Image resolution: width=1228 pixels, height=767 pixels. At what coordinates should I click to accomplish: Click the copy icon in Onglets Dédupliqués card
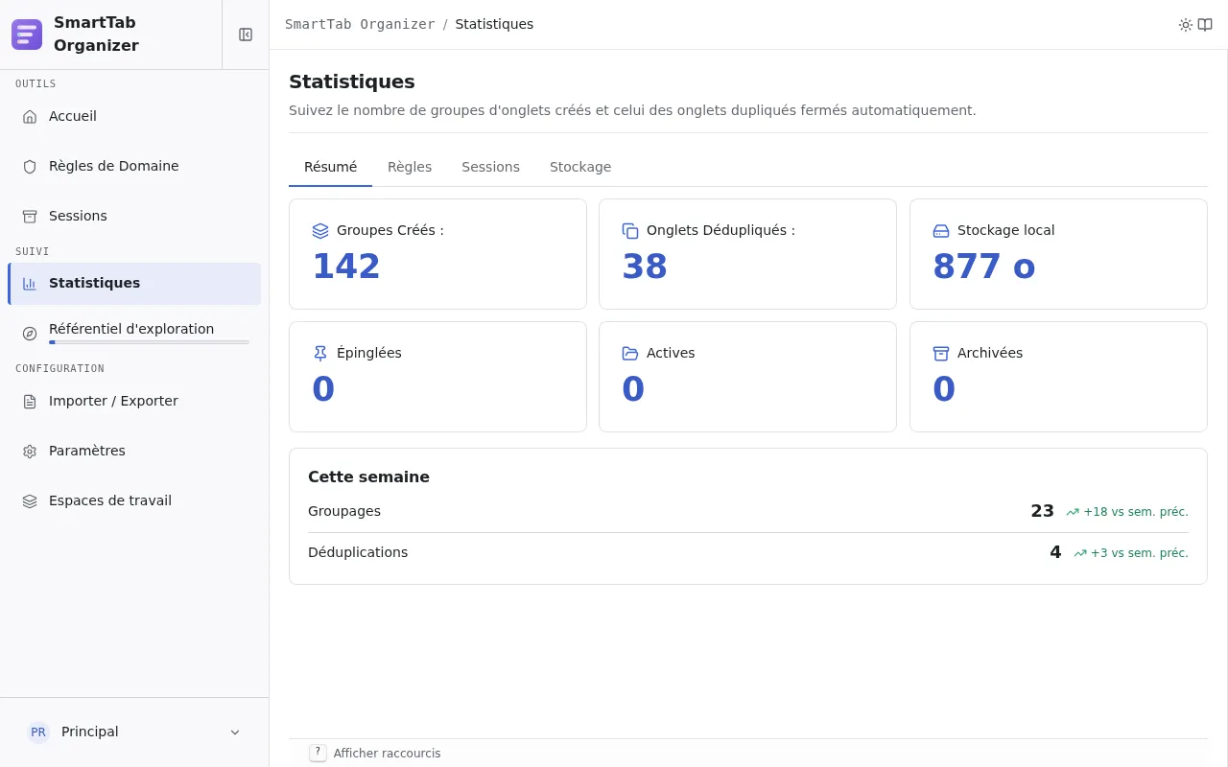tap(630, 231)
